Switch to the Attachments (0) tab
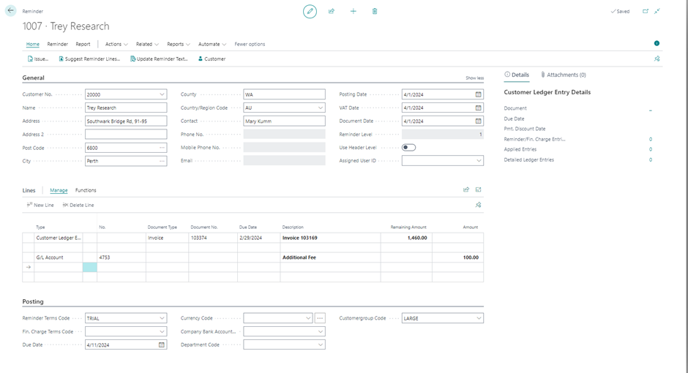Image resolution: width=688 pixels, height=373 pixels. click(x=563, y=75)
